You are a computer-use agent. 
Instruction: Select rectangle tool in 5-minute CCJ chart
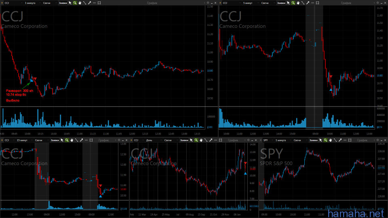coord(318,3)
